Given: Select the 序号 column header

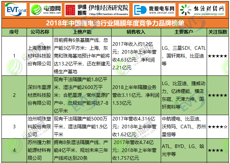Looking at the screenshot, I should pos(14,32).
